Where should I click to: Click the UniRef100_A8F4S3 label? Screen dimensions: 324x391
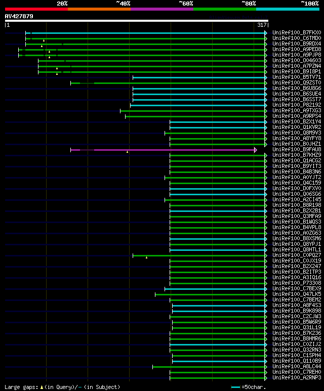click(297, 305)
